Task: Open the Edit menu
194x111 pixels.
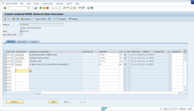Action: click(x=22, y=4)
